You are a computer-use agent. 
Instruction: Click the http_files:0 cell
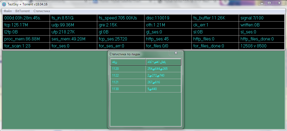pyautogui.click(x=215, y=39)
